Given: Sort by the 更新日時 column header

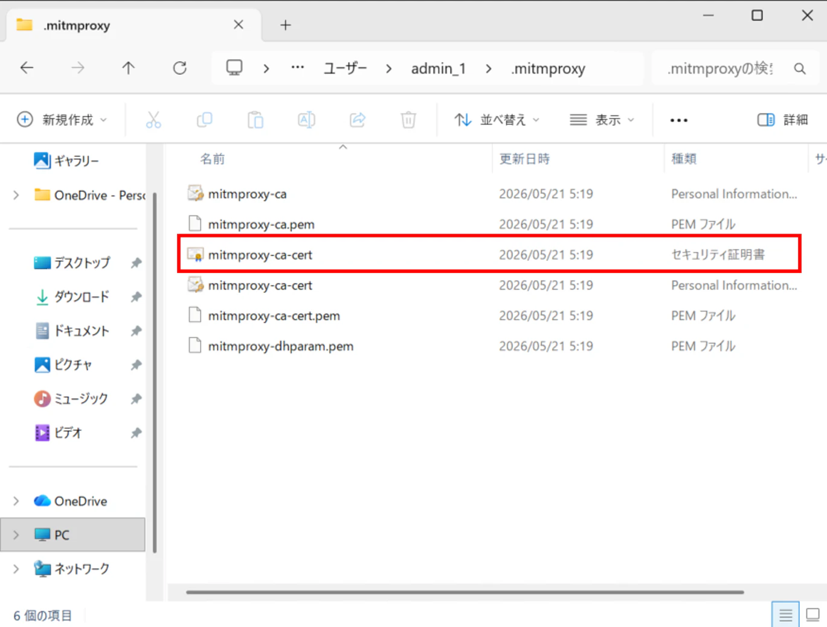Looking at the screenshot, I should pos(524,159).
